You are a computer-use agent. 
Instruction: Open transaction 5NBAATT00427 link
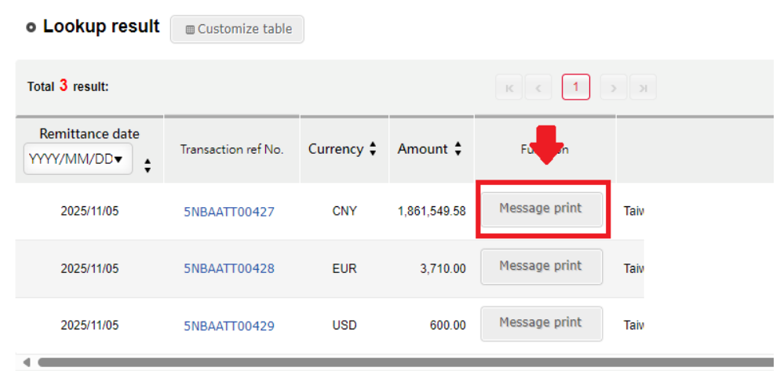pyautogui.click(x=229, y=211)
